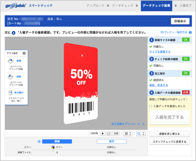The height and width of the screenshot is (161, 196).
Task: Click 印刷なし in the 原稿ファイル row
Action: (x=111, y=152)
